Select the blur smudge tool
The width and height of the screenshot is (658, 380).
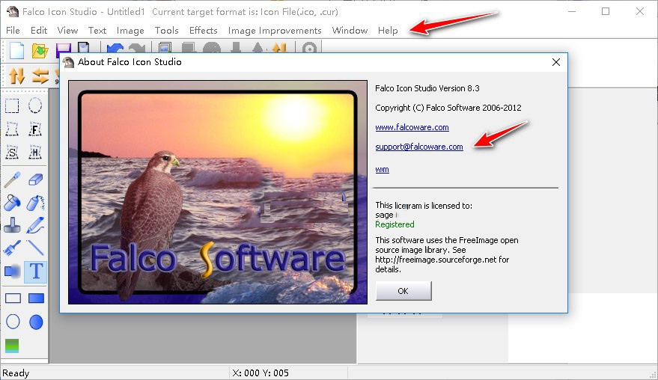12,272
